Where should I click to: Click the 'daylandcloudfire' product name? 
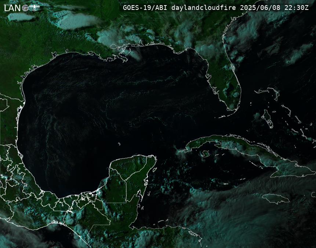click(204, 8)
